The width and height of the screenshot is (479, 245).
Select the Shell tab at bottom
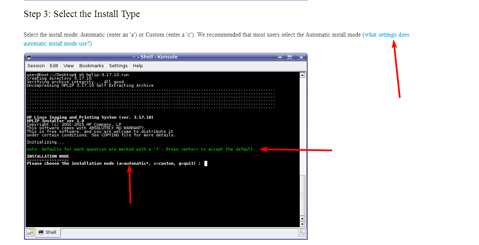[x=48, y=233]
